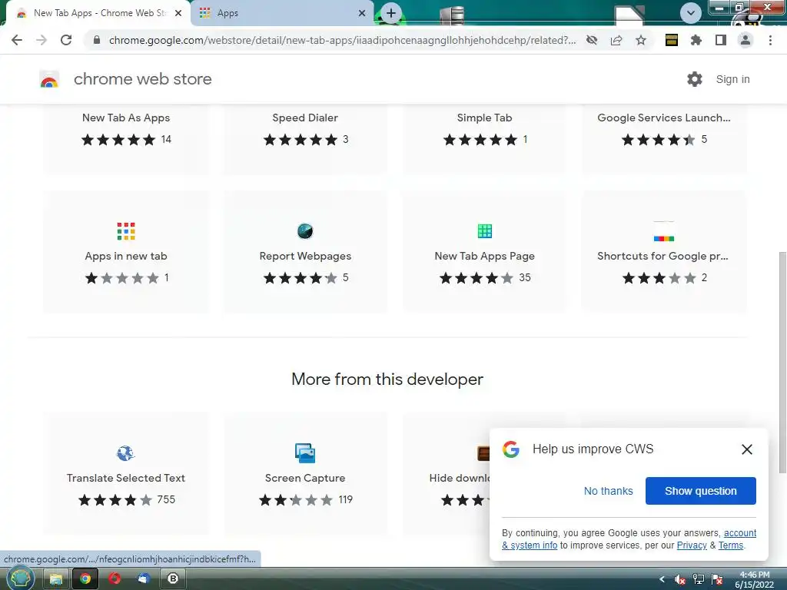The width and height of the screenshot is (787, 590).
Task: Click the Action Center flag icon
Action: (x=717, y=579)
